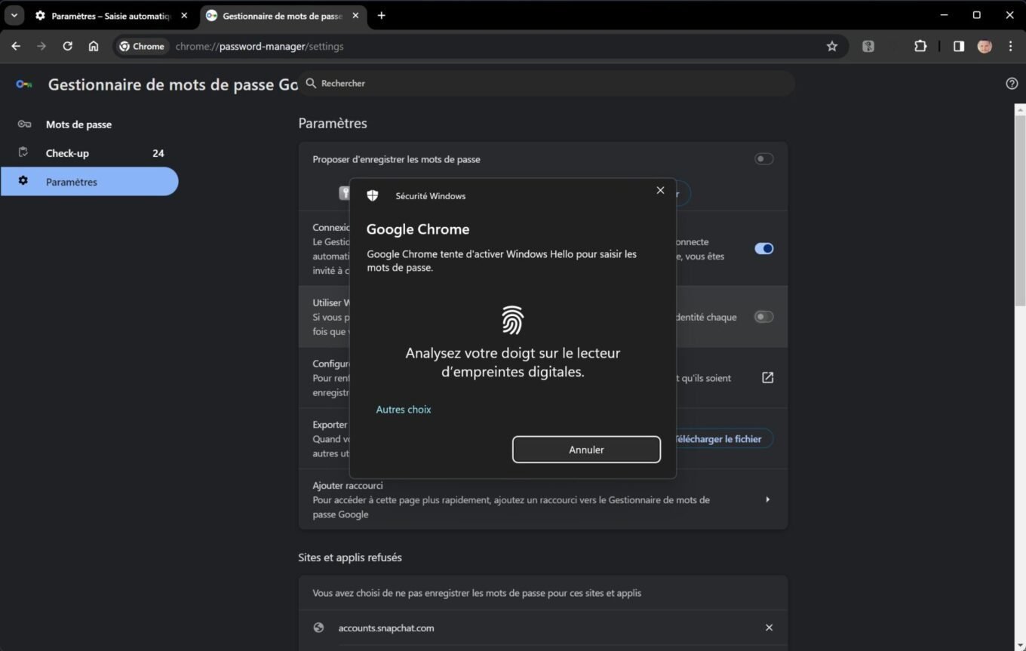The width and height of the screenshot is (1026, 651).
Task: Disable the automatic sign-in toggle
Action: (763, 248)
